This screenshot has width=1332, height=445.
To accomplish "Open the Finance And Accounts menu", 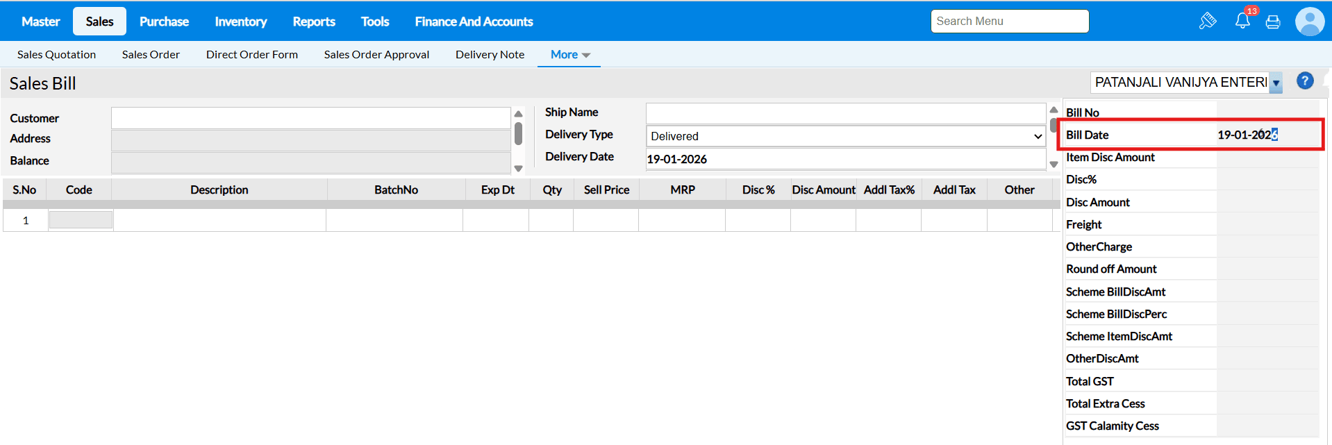I will 474,22.
